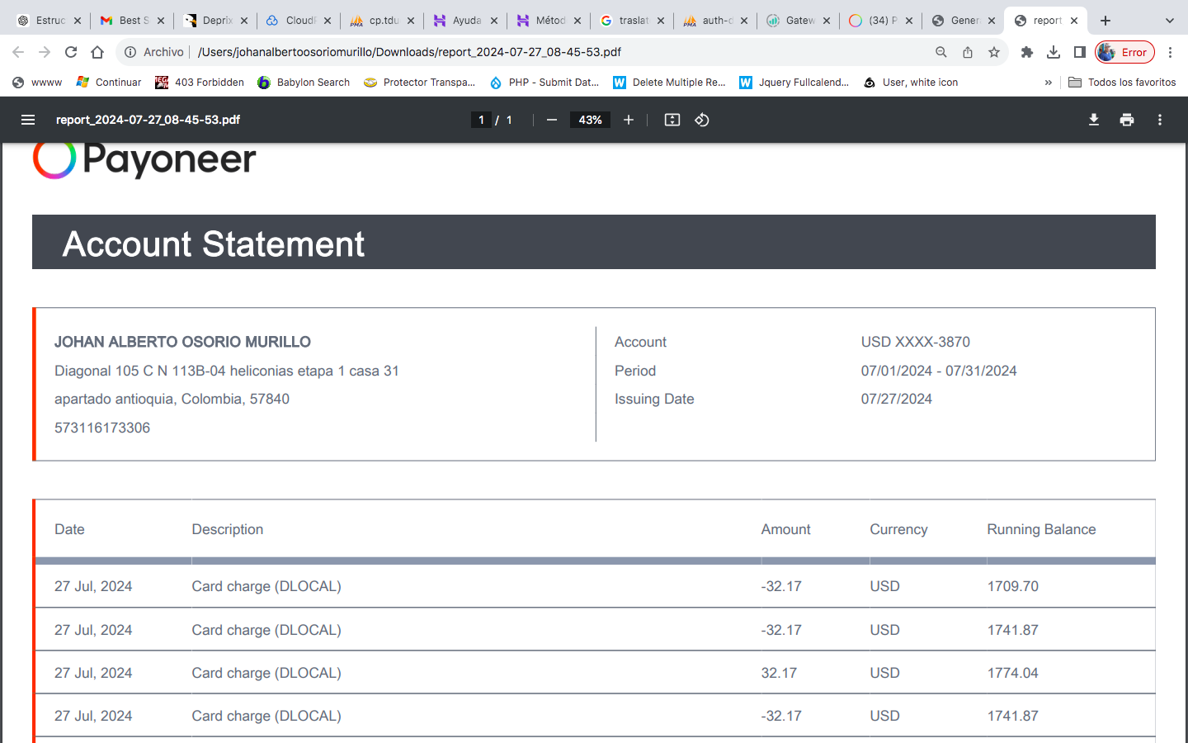Expand the hidden bookmarks chevron
Viewport: 1188px width, 743px height.
(1049, 83)
